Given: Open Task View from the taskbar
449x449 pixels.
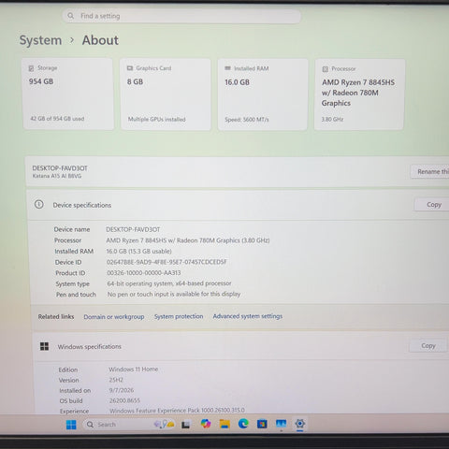Looking at the screenshot, I should click(x=186, y=425).
